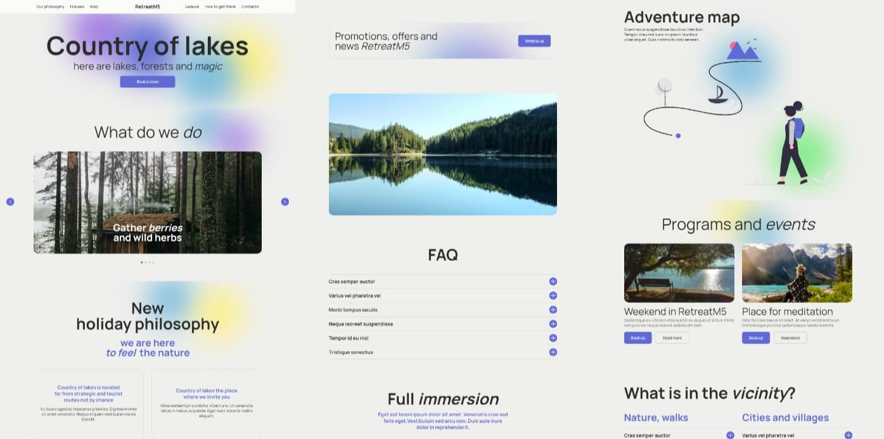Expand the 'Cras semper auctor' FAQ item
The width and height of the screenshot is (884, 439).
553,281
